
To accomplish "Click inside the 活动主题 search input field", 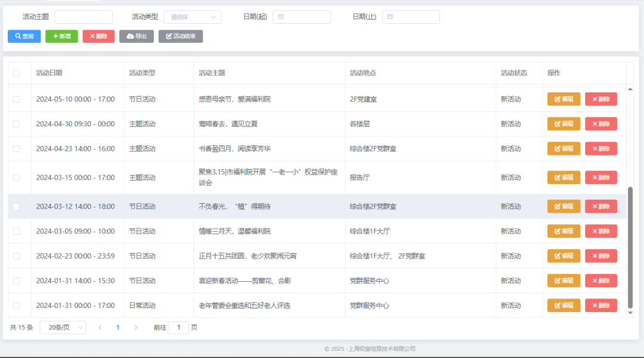I will (83, 17).
